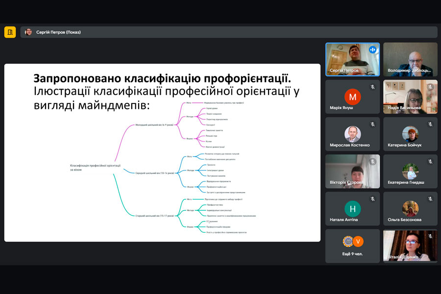Select Сергій Петров video tile

352,59
